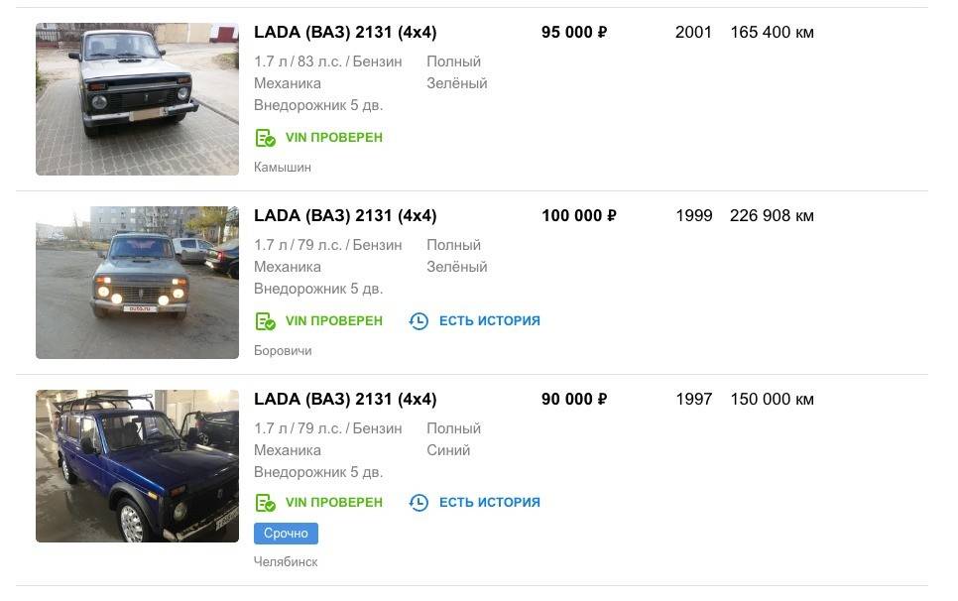
Task: Click the VIN verified icon in Боровичи listing
Action: click(265, 321)
